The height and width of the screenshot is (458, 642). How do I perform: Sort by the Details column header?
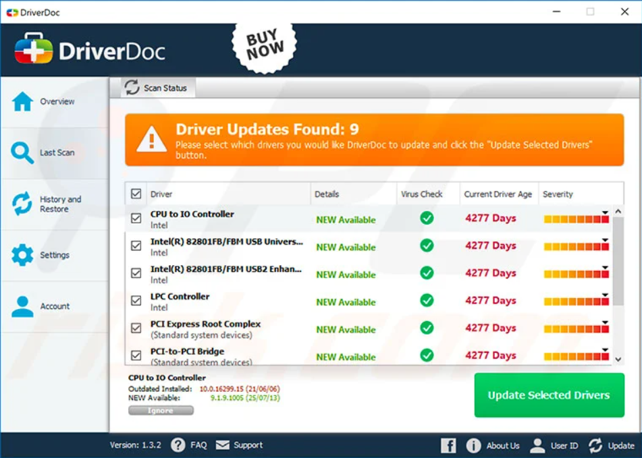click(353, 194)
